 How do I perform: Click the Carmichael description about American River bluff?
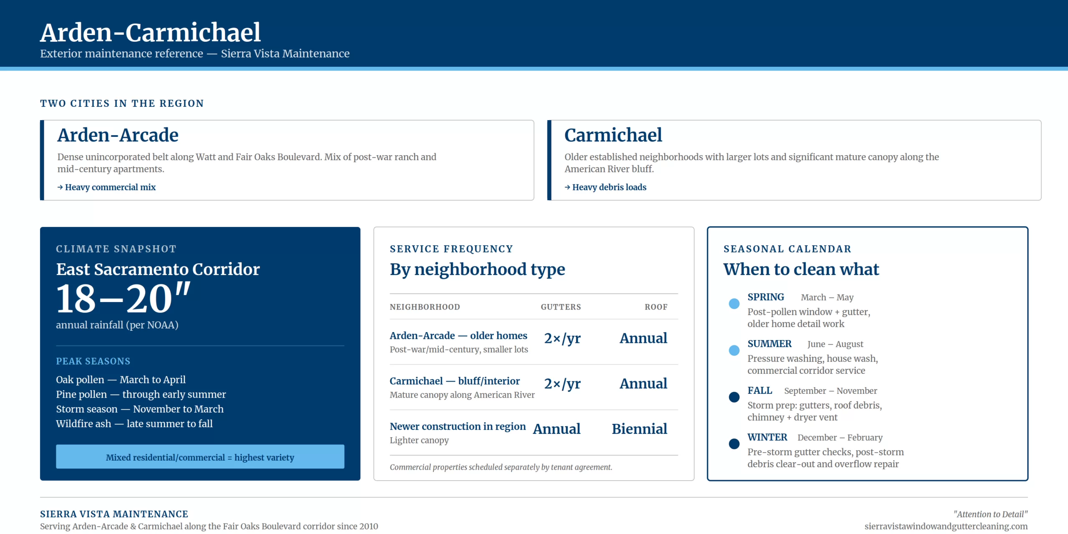pyautogui.click(x=752, y=163)
